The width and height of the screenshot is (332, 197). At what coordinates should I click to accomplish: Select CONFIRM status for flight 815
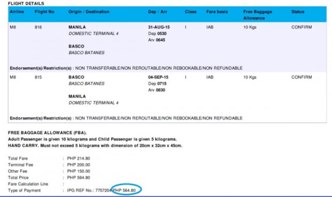click(x=302, y=77)
